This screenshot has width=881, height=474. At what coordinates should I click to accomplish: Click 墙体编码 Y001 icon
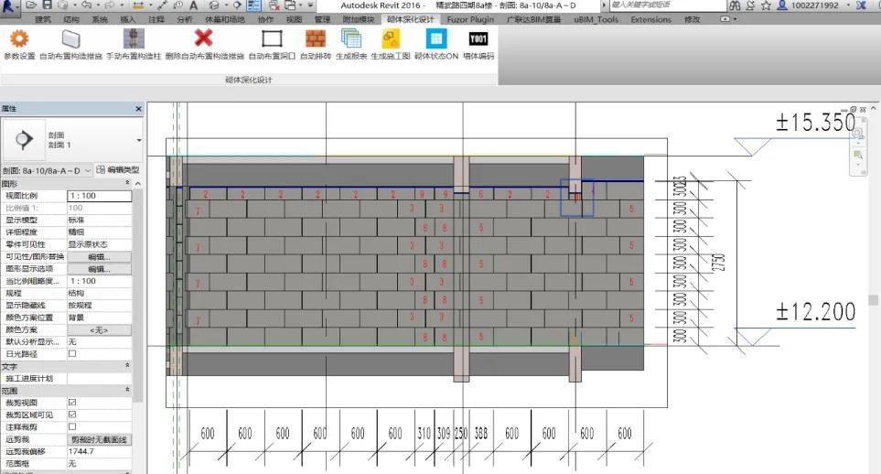tap(478, 38)
